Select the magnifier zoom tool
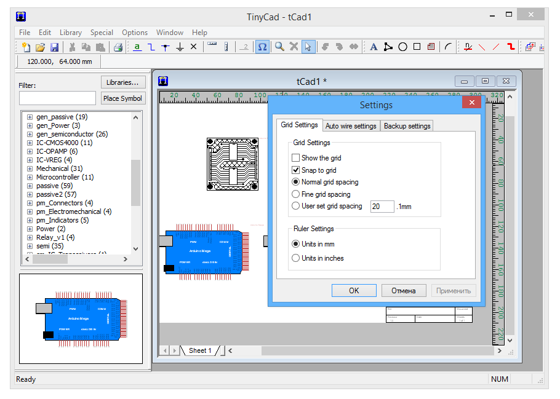This screenshot has height=399, width=560. point(279,47)
